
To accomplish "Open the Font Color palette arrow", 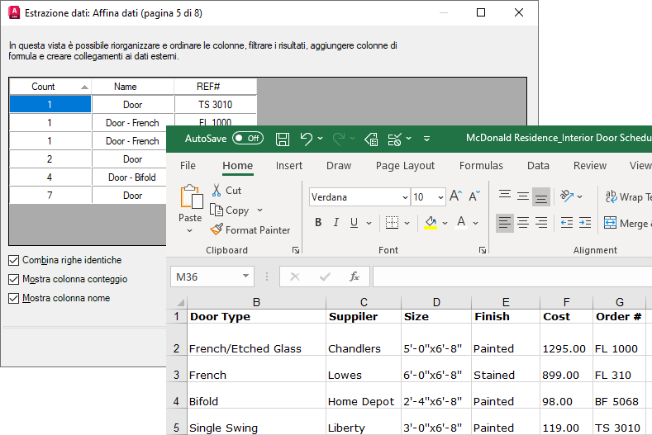I will click(476, 223).
